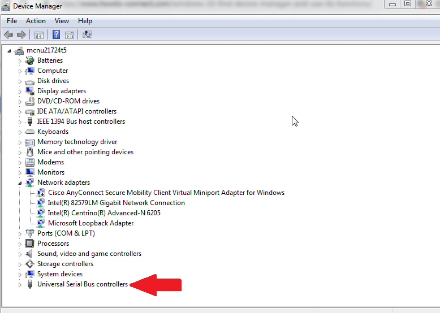
Task: Select the Memory technology driver label
Action: (x=77, y=142)
